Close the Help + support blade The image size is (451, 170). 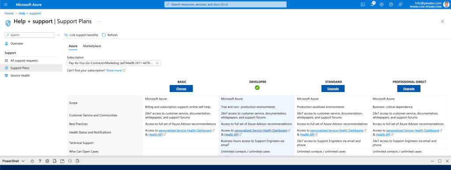[x=442, y=21]
